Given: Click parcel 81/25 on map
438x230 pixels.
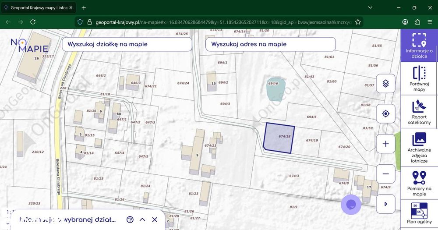Looking at the screenshot, I should tap(98, 178).
